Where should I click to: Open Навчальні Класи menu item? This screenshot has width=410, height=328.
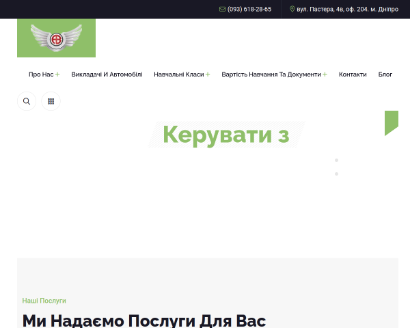(x=179, y=74)
